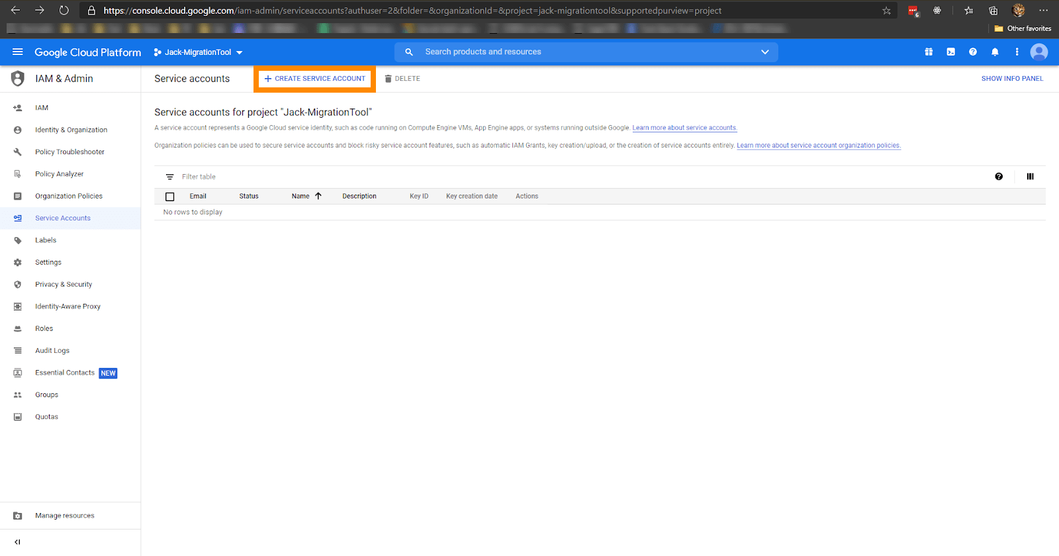The image size is (1059, 556).
Task: Click the Delete button
Action: click(402, 79)
